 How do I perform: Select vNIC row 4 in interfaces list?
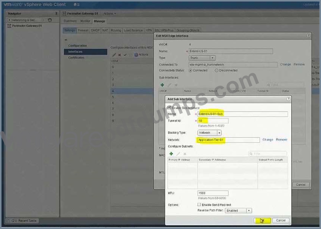[x=132, y=91]
